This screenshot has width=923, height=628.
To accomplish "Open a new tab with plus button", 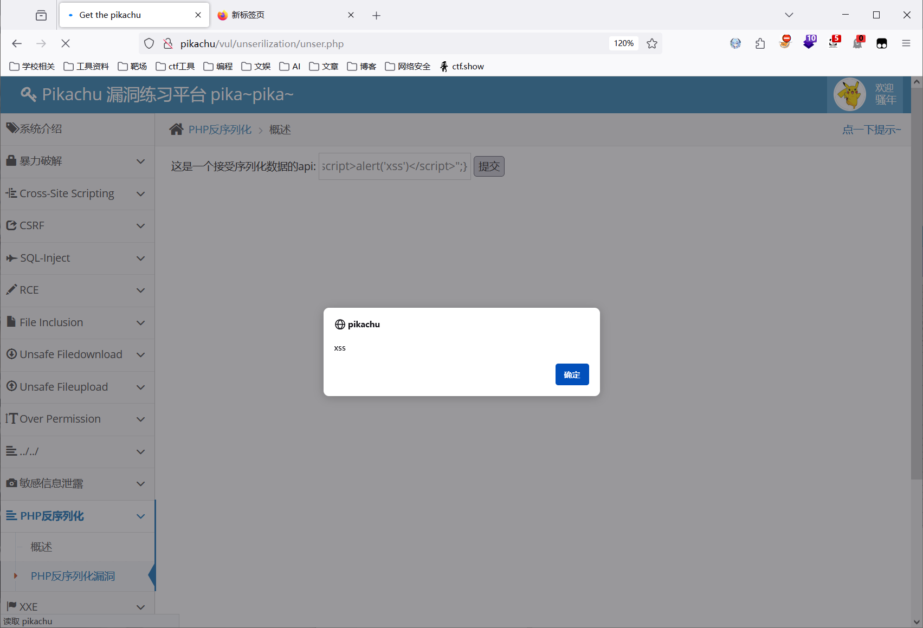I will coord(377,15).
